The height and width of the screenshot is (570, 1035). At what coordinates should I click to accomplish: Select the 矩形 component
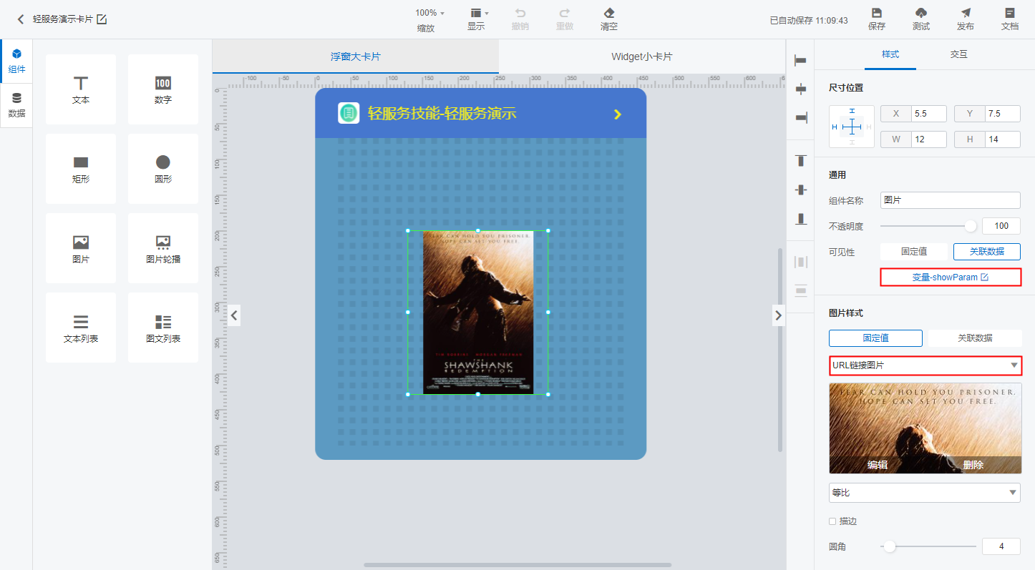[81, 169]
